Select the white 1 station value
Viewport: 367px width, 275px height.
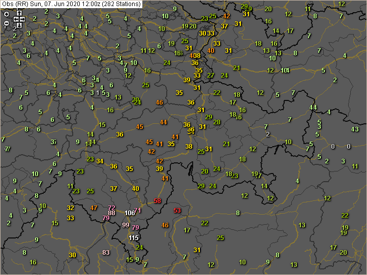[x=98, y=93]
